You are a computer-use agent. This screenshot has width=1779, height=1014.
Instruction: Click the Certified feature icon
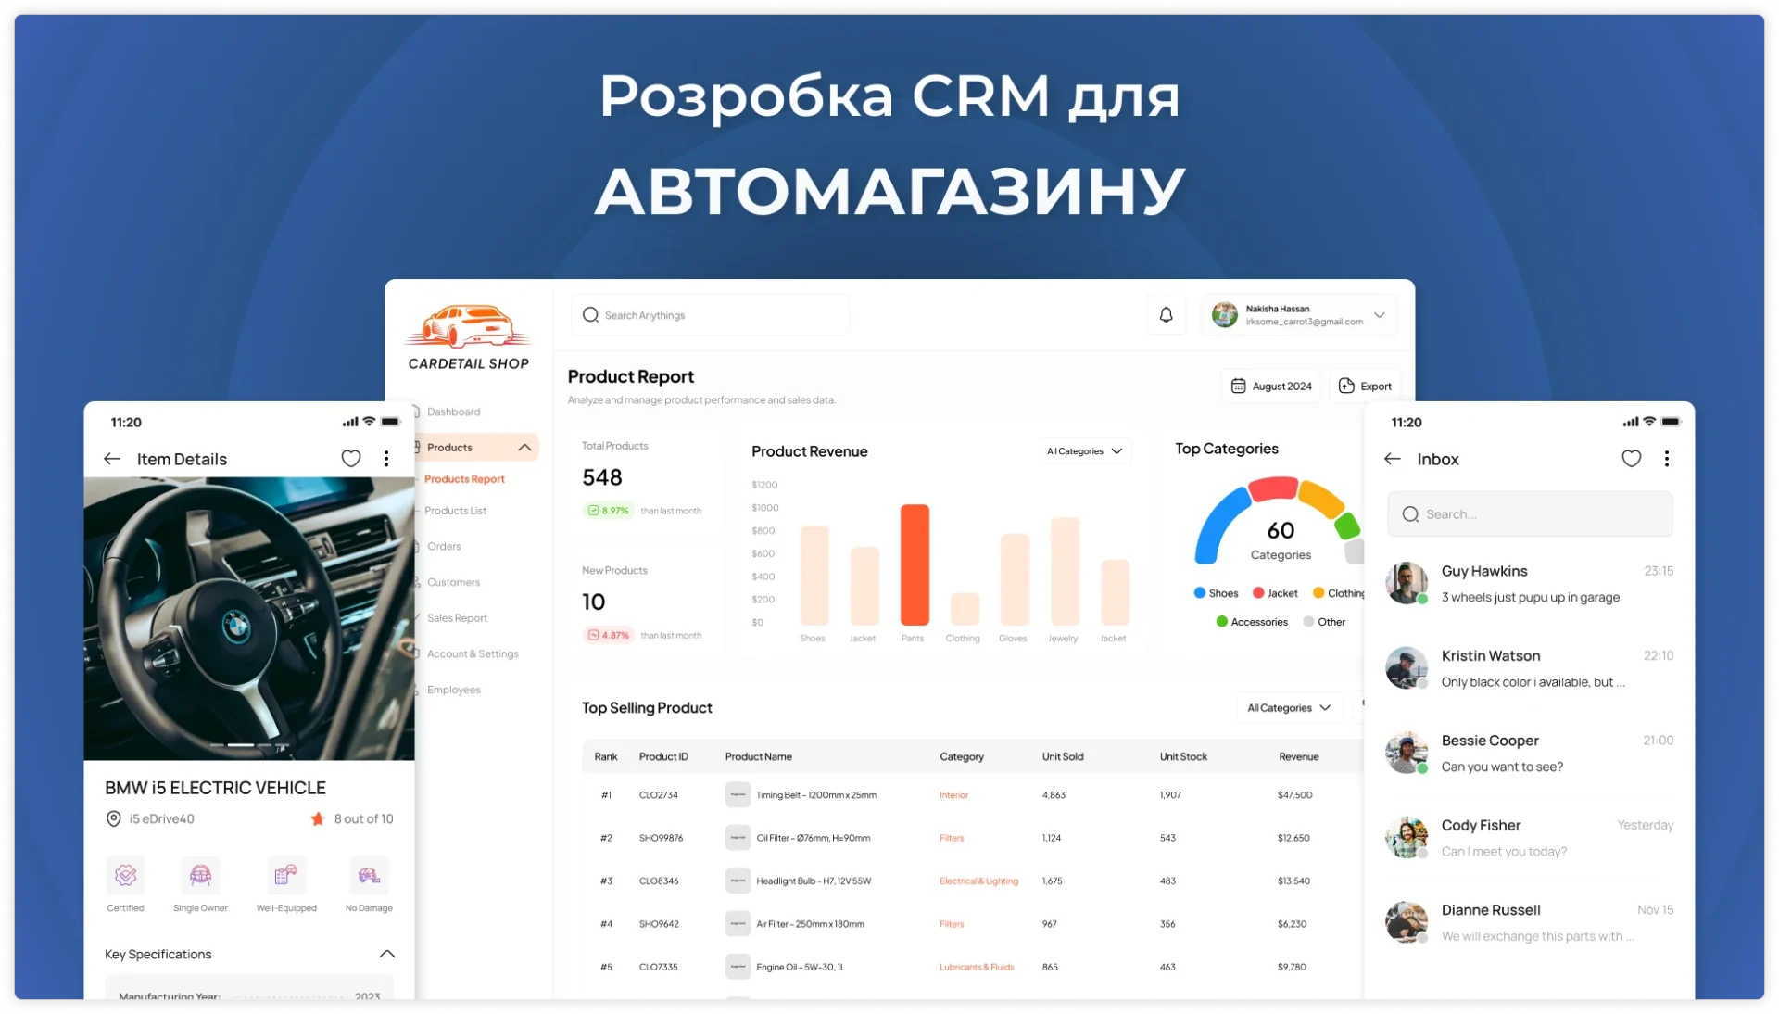click(x=126, y=875)
